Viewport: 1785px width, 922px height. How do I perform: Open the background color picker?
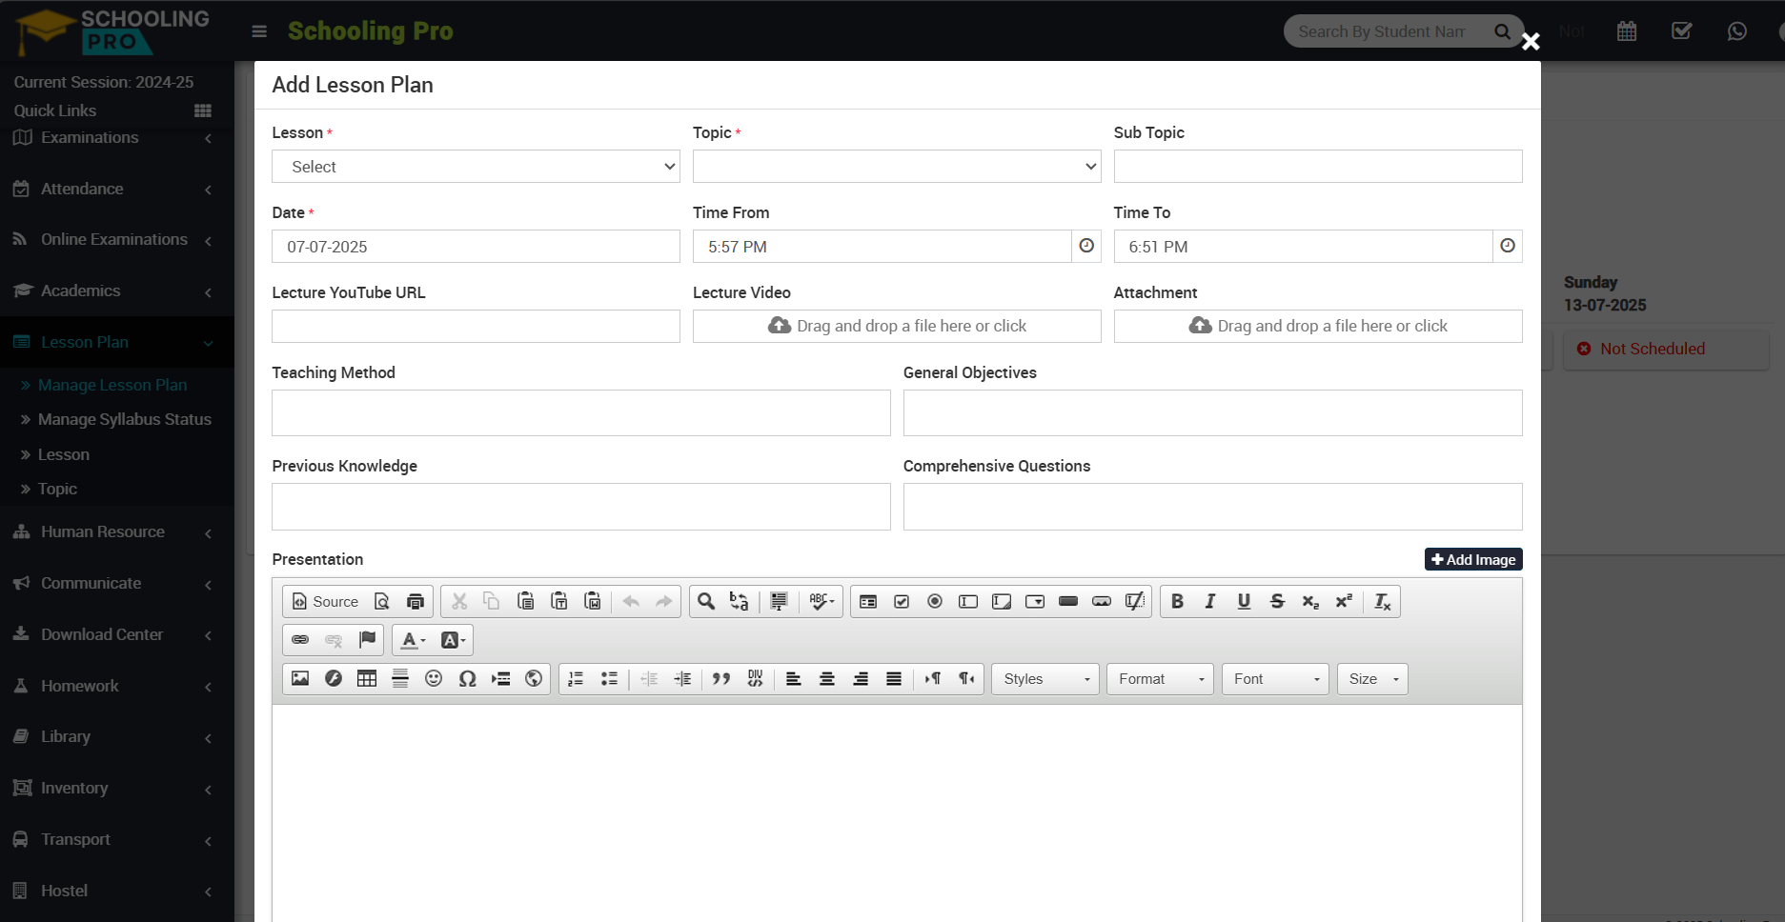click(453, 640)
